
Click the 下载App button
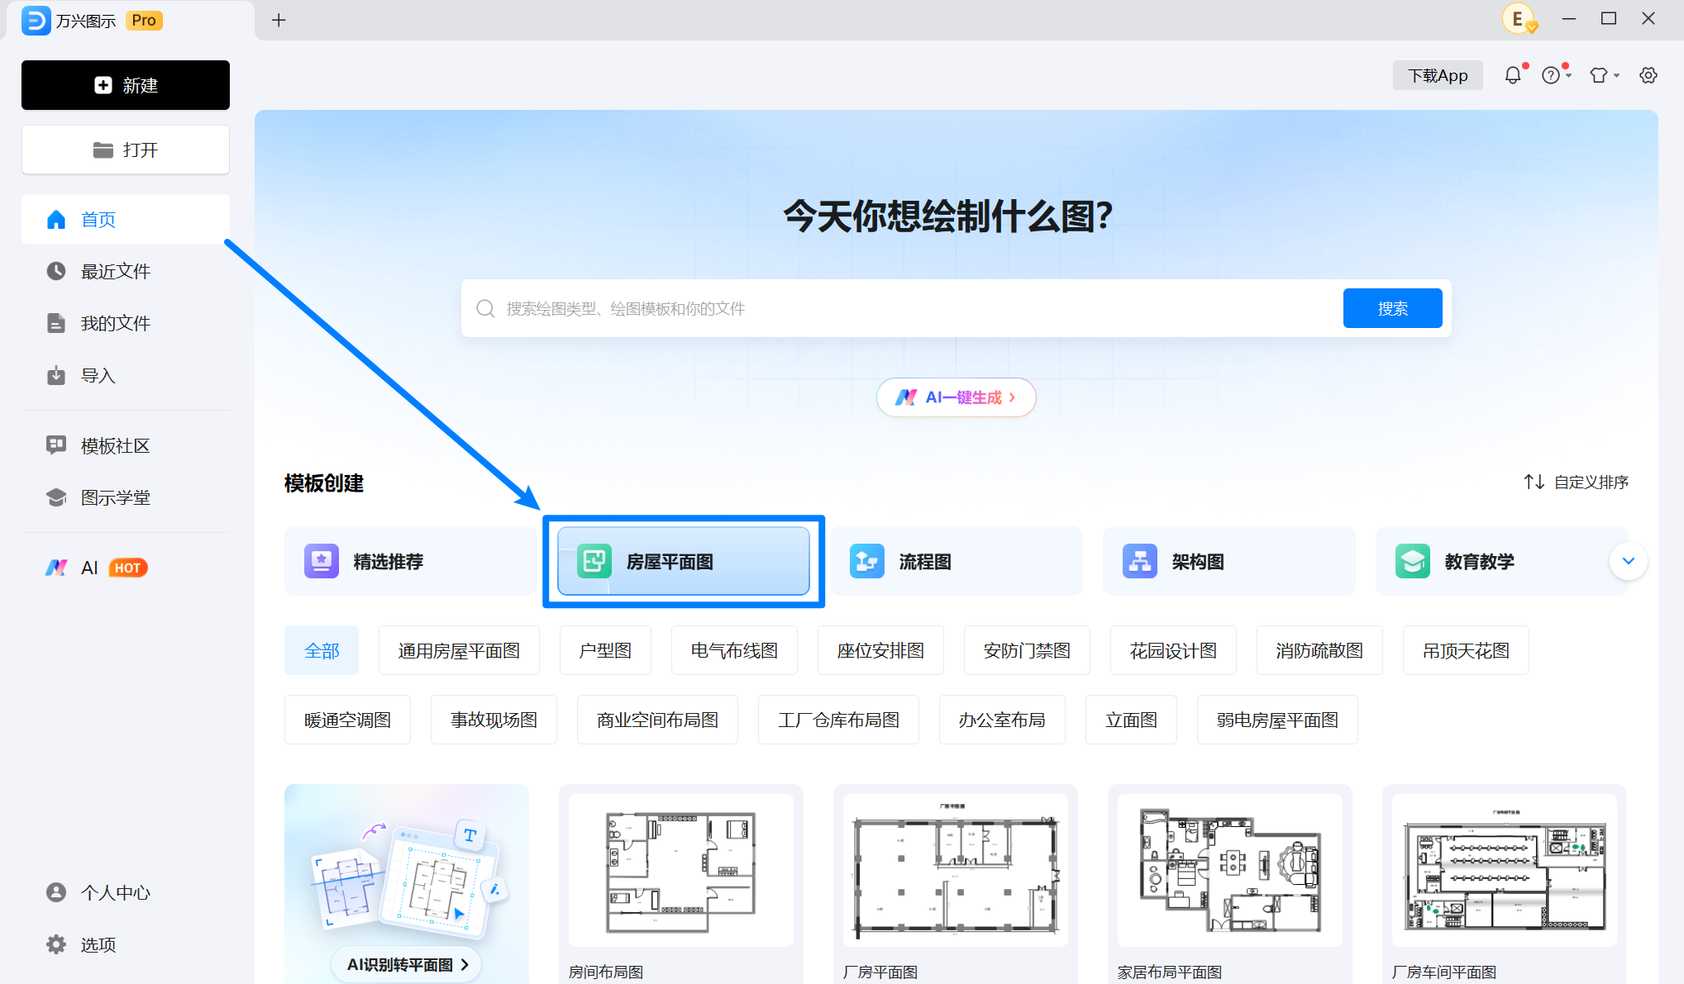[1438, 75]
